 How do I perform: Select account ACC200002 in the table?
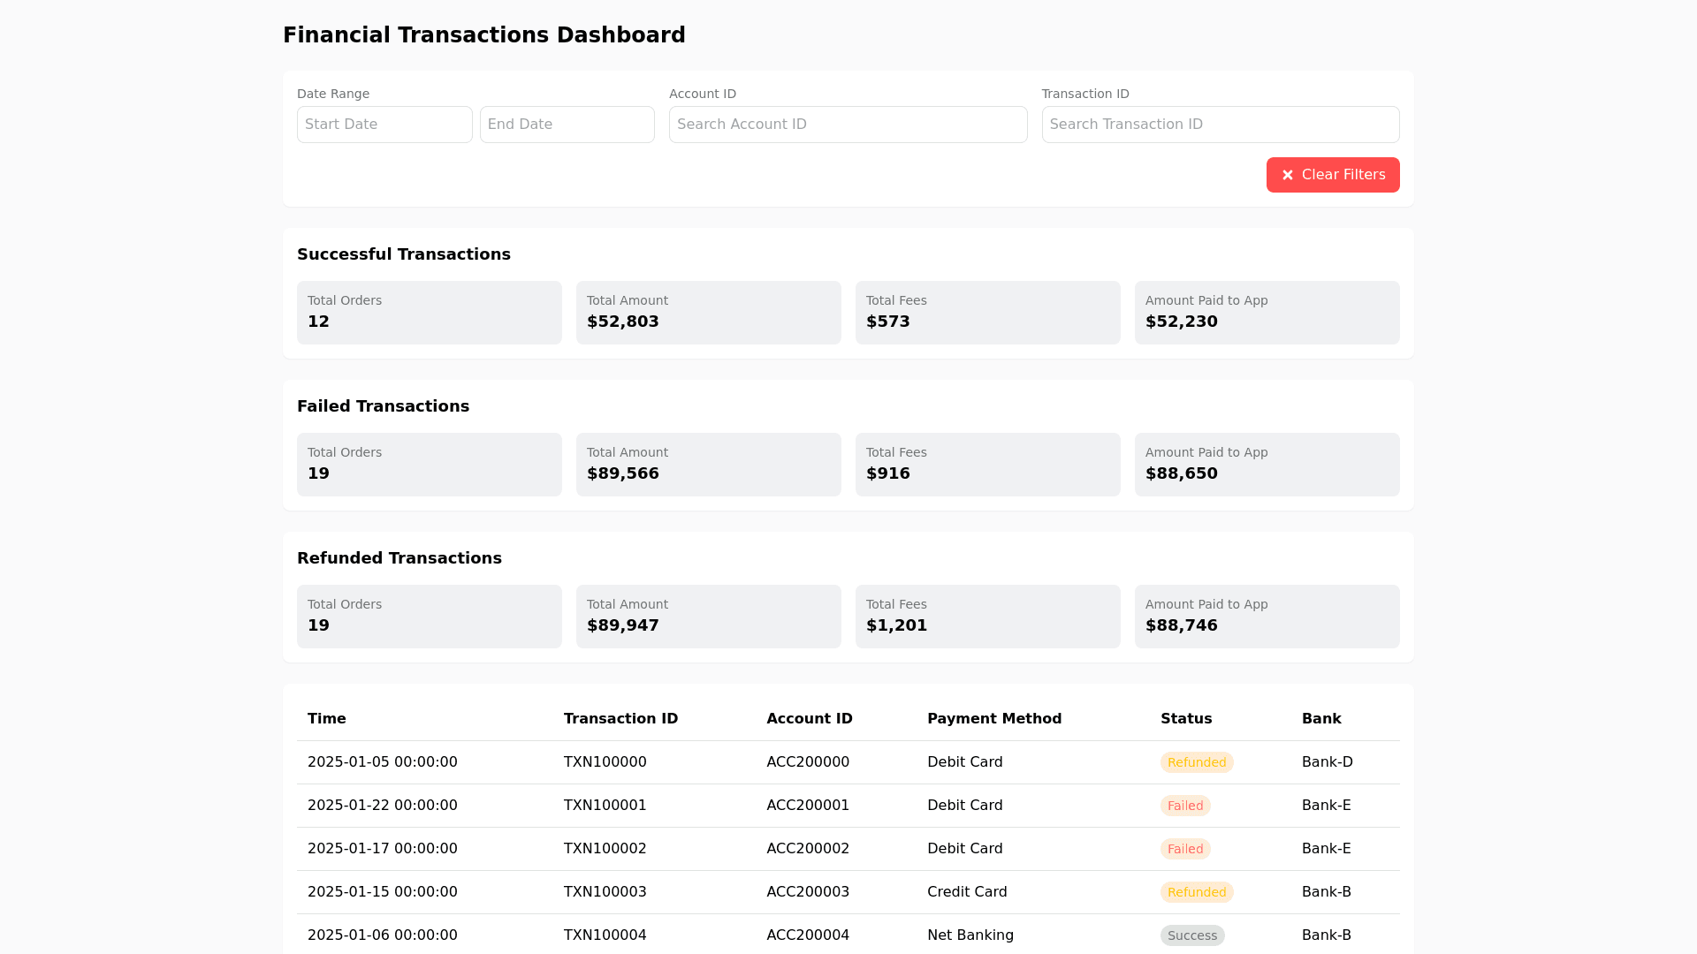pos(808,849)
